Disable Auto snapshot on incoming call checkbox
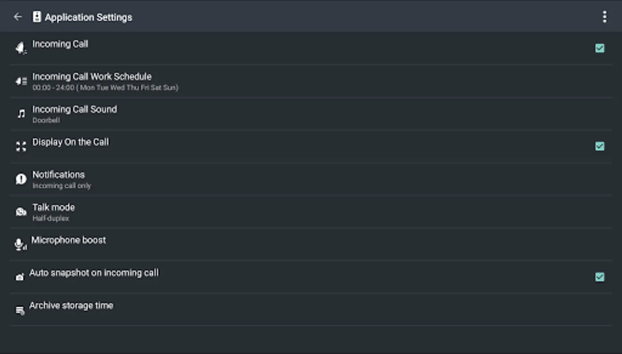The height and width of the screenshot is (354, 622). coord(600,277)
